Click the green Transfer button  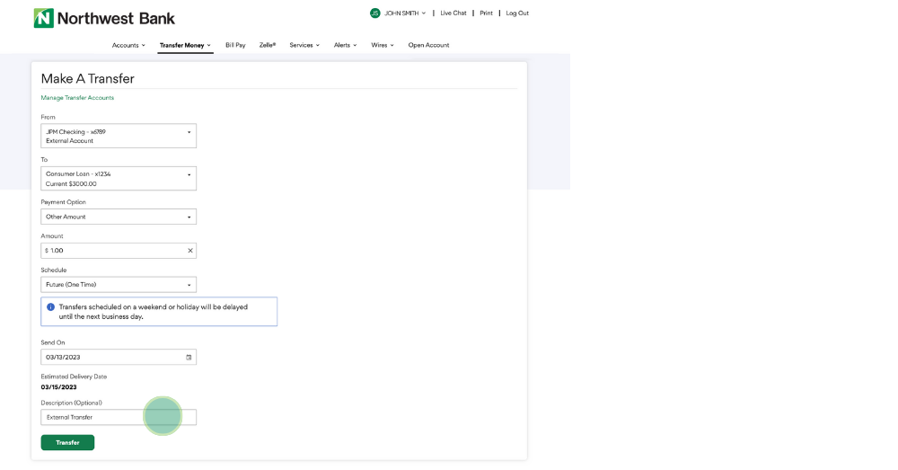(67, 442)
